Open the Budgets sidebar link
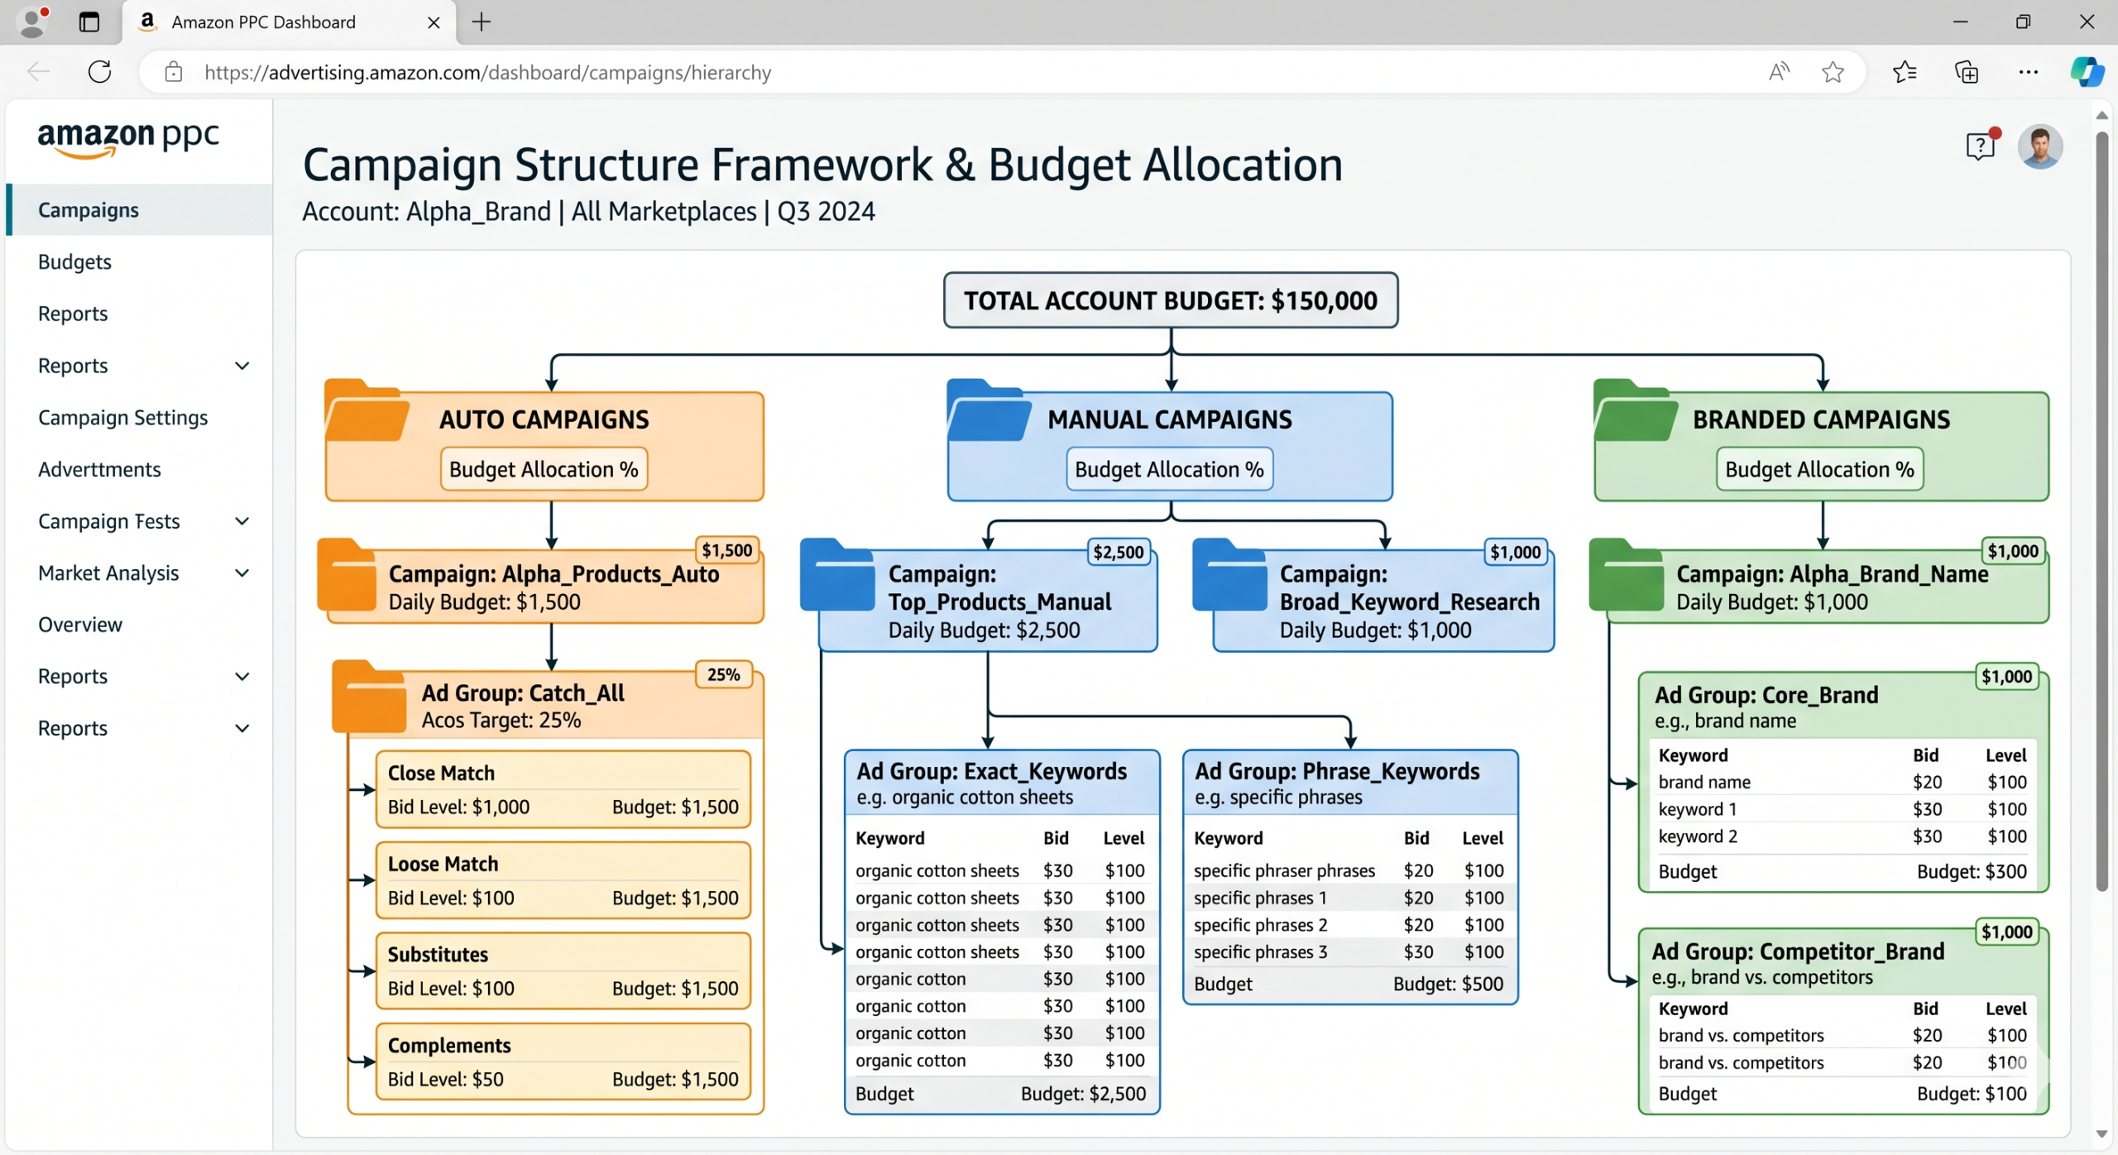Screen dimensions: 2118x1155 coord(74,261)
